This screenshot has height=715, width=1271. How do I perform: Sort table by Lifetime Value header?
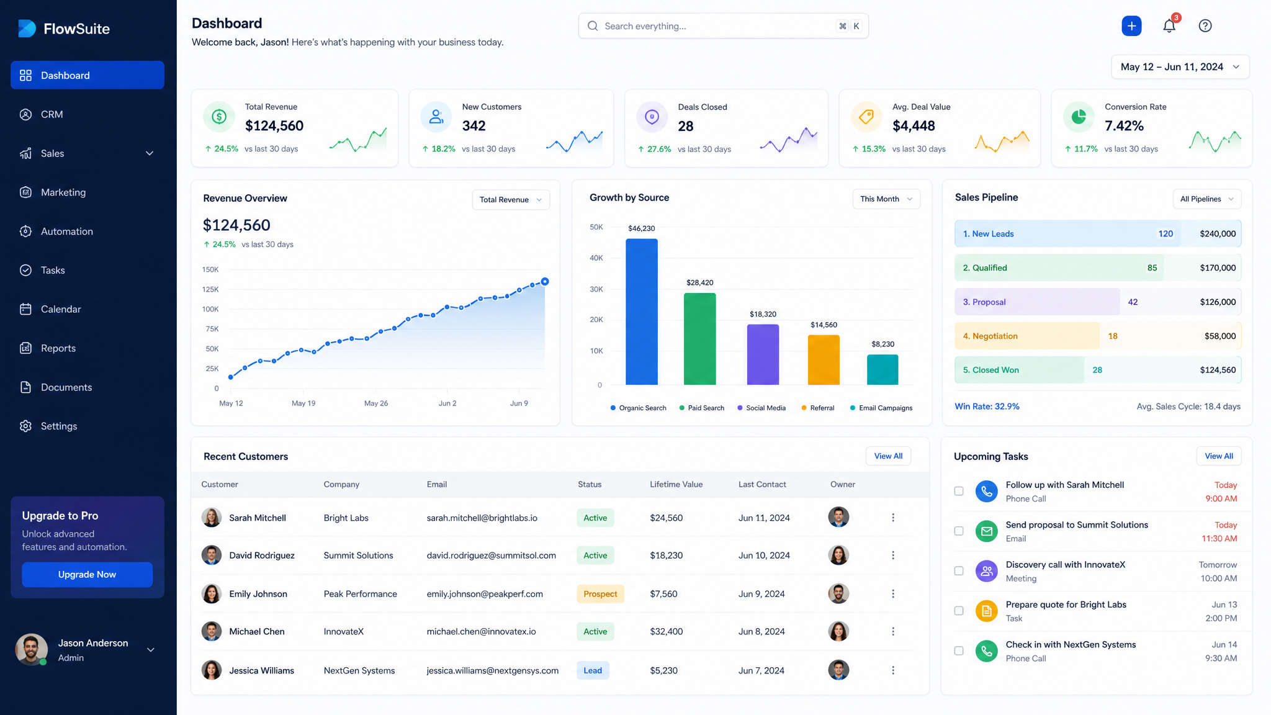[676, 484]
